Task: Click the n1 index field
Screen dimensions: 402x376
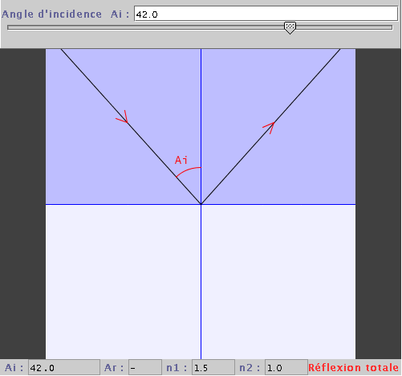Action: 213,367
